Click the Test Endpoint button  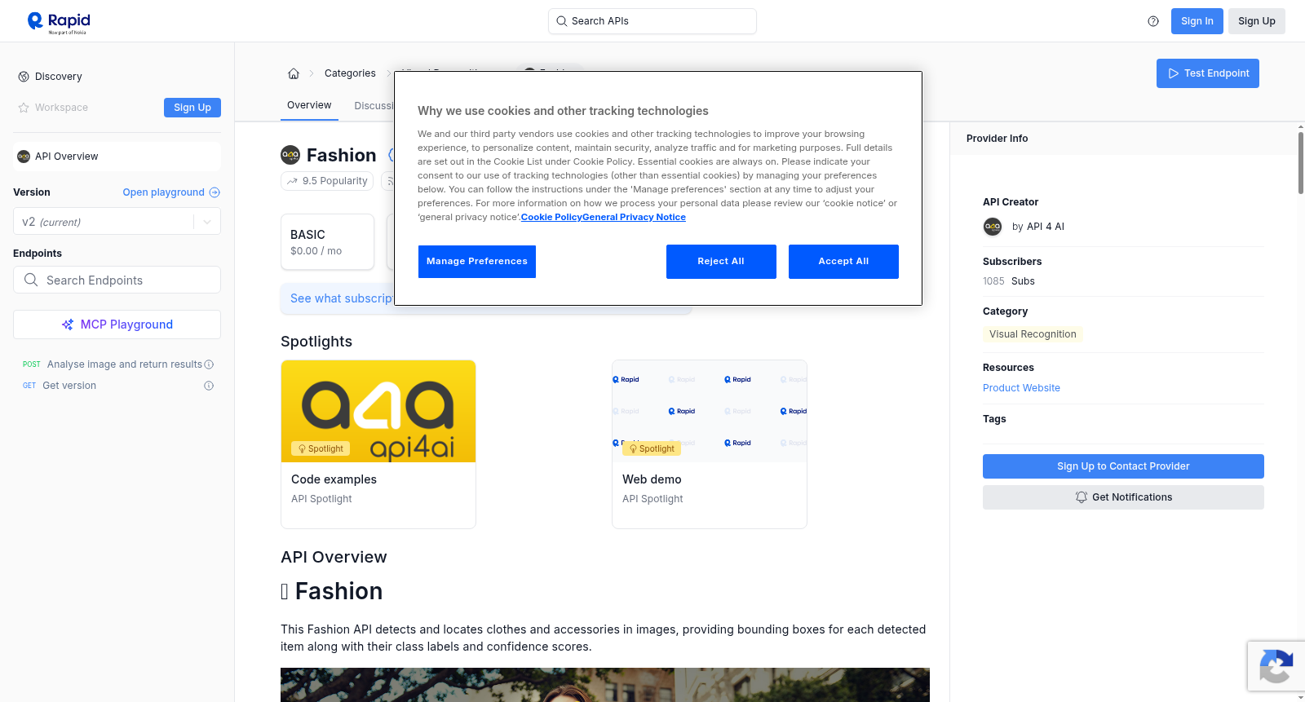pos(1208,73)
